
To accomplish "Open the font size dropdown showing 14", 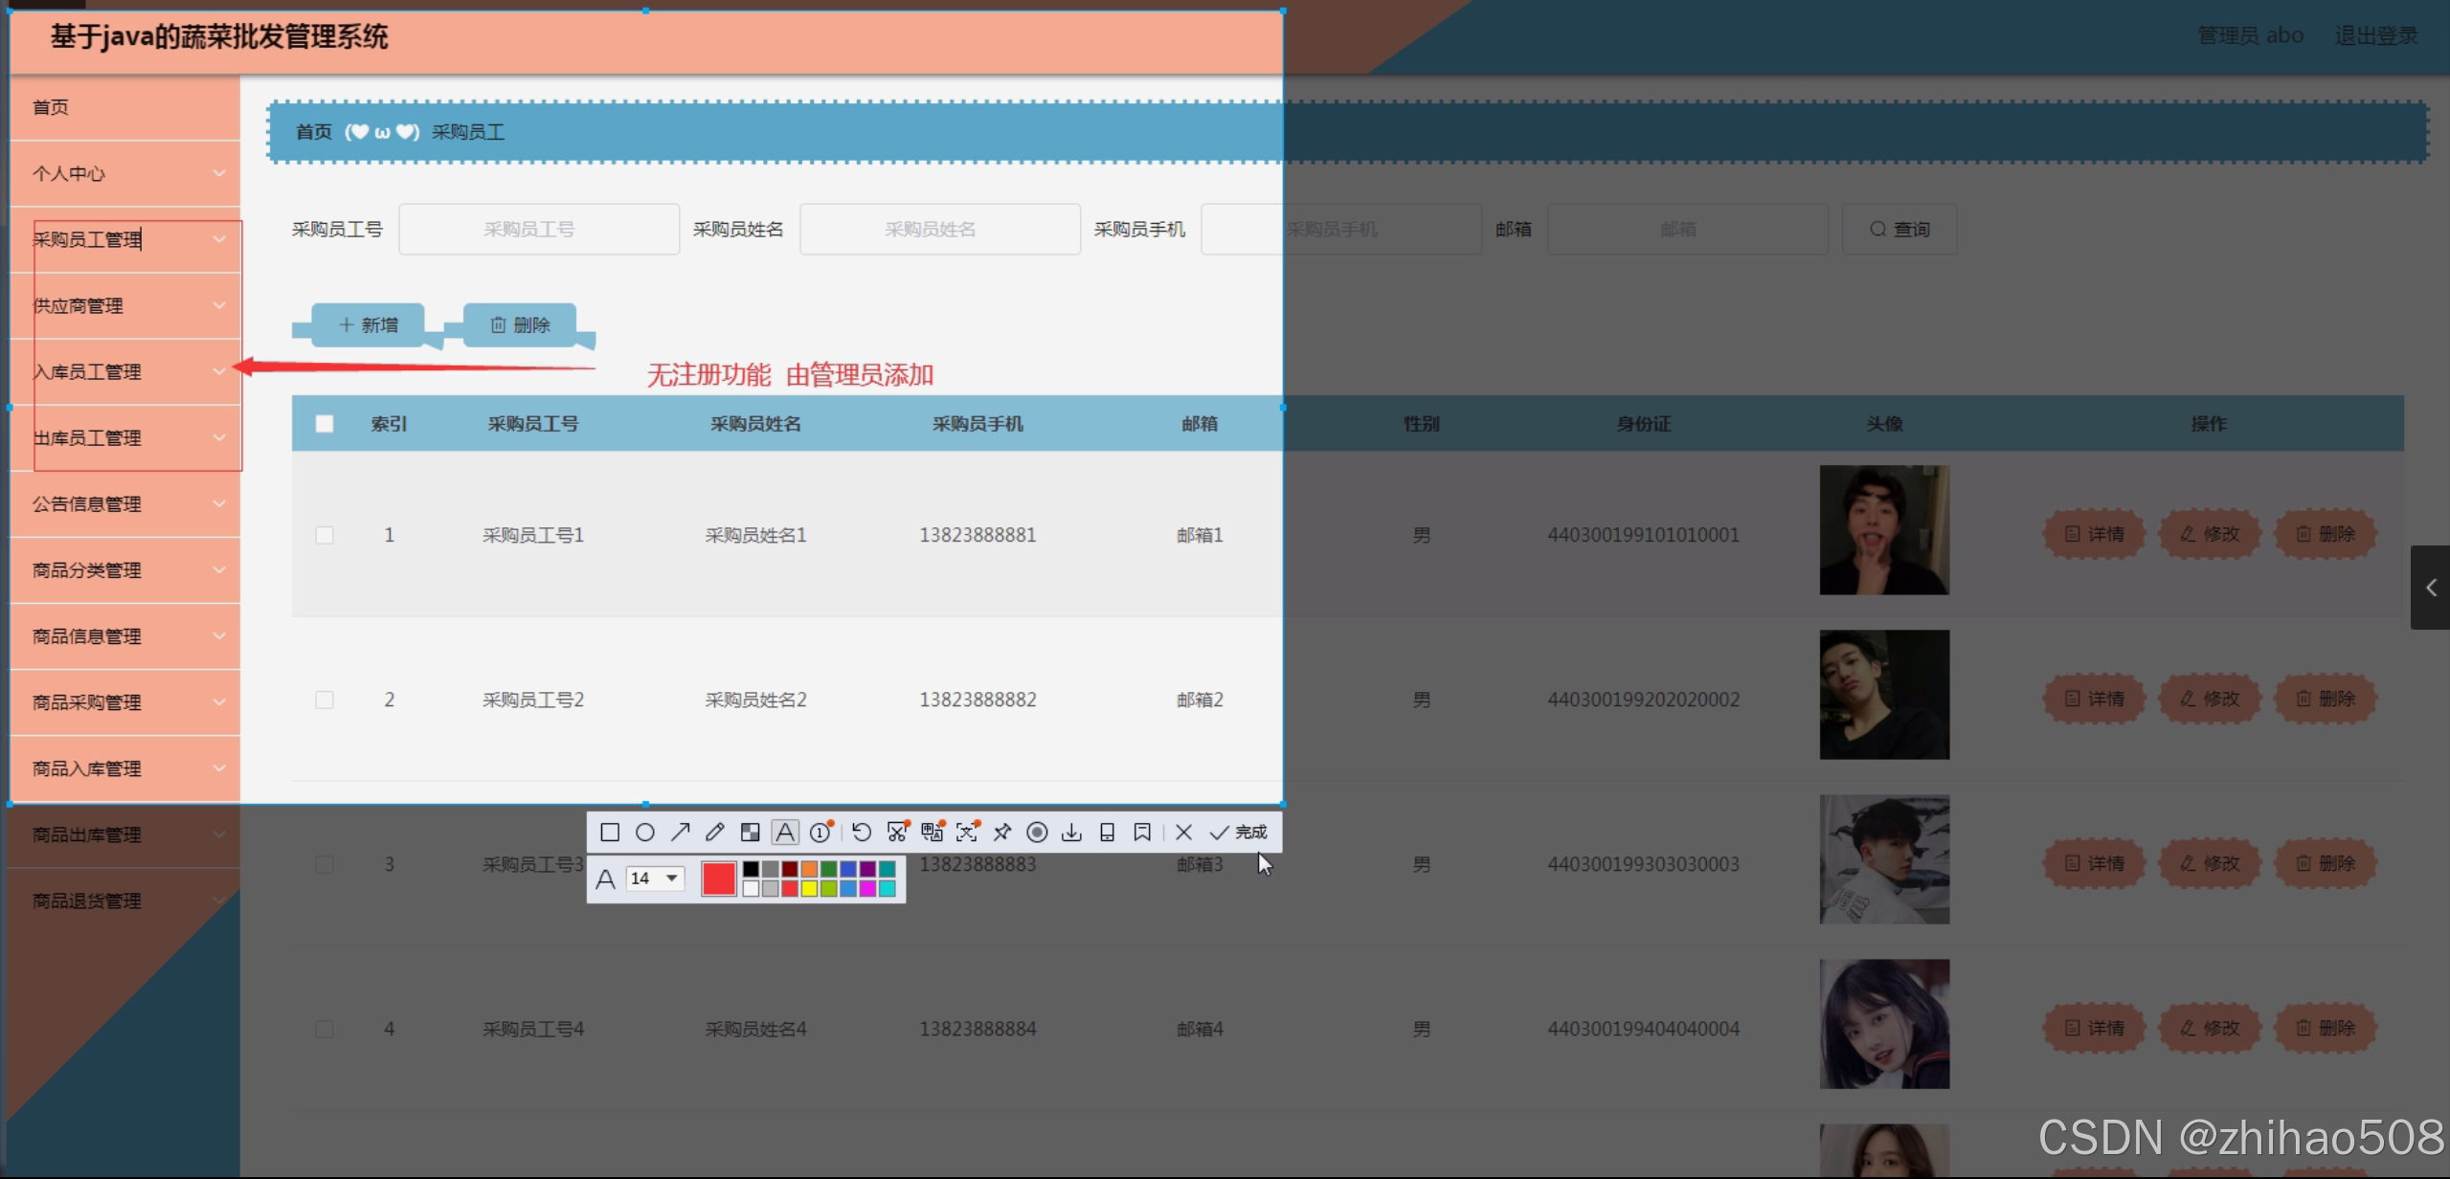I will [x=654, y=878].
